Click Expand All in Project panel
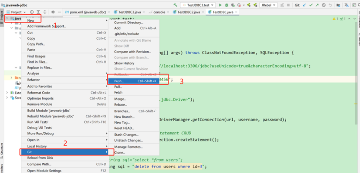 38,12
